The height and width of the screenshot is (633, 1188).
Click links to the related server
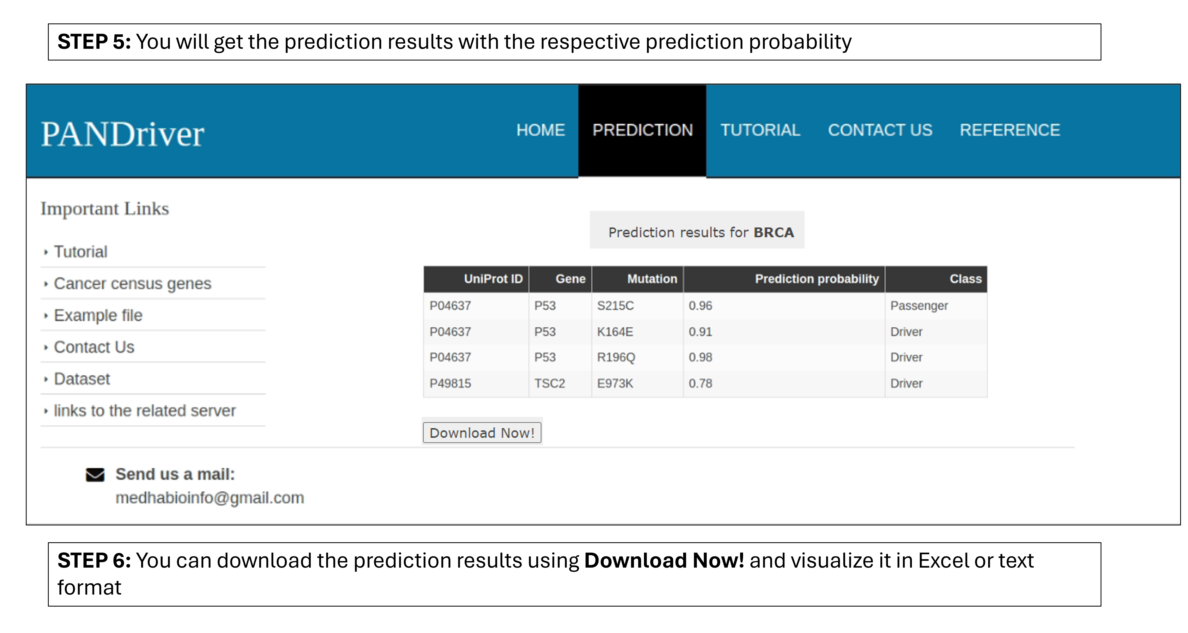tap(145, 411)
